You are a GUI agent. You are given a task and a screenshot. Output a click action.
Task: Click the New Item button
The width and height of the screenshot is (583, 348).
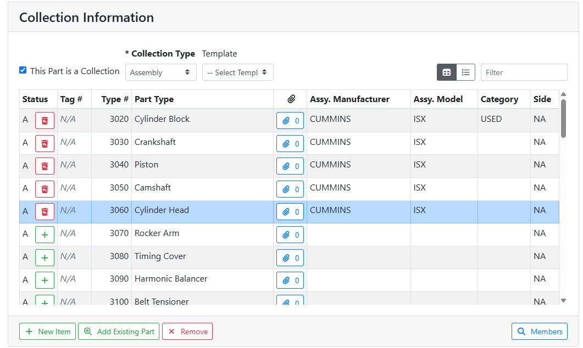pyautogui.click(x=48, y=332)
